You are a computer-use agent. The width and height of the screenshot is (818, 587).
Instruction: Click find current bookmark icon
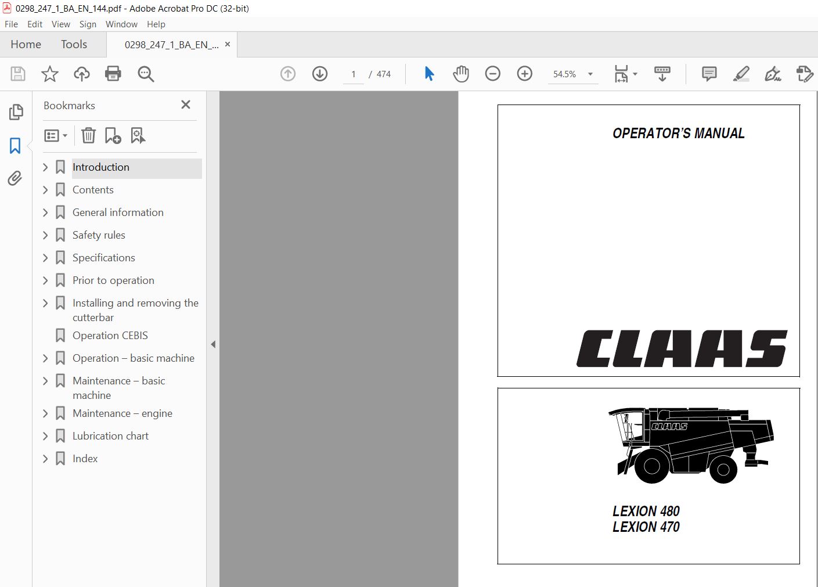click(x=138, y=135)
